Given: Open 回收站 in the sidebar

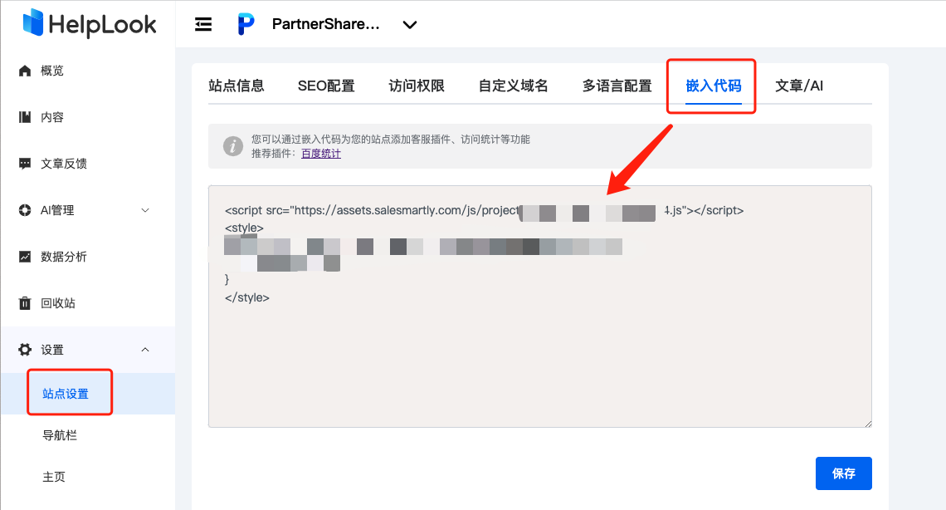Looking at the screenshot, I should [x=58, y=303].
